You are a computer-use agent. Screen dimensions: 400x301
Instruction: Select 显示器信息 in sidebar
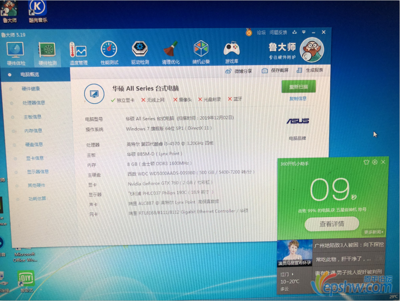tap(38, 171)
